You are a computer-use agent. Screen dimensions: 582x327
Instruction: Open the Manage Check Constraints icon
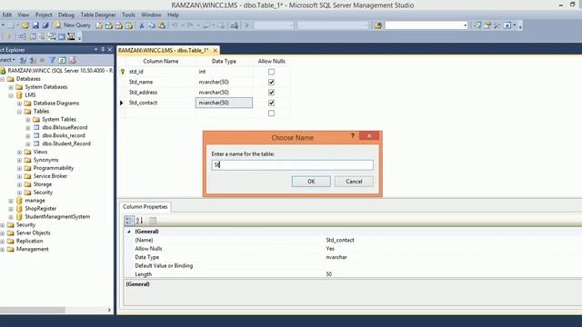click(62, 36)
